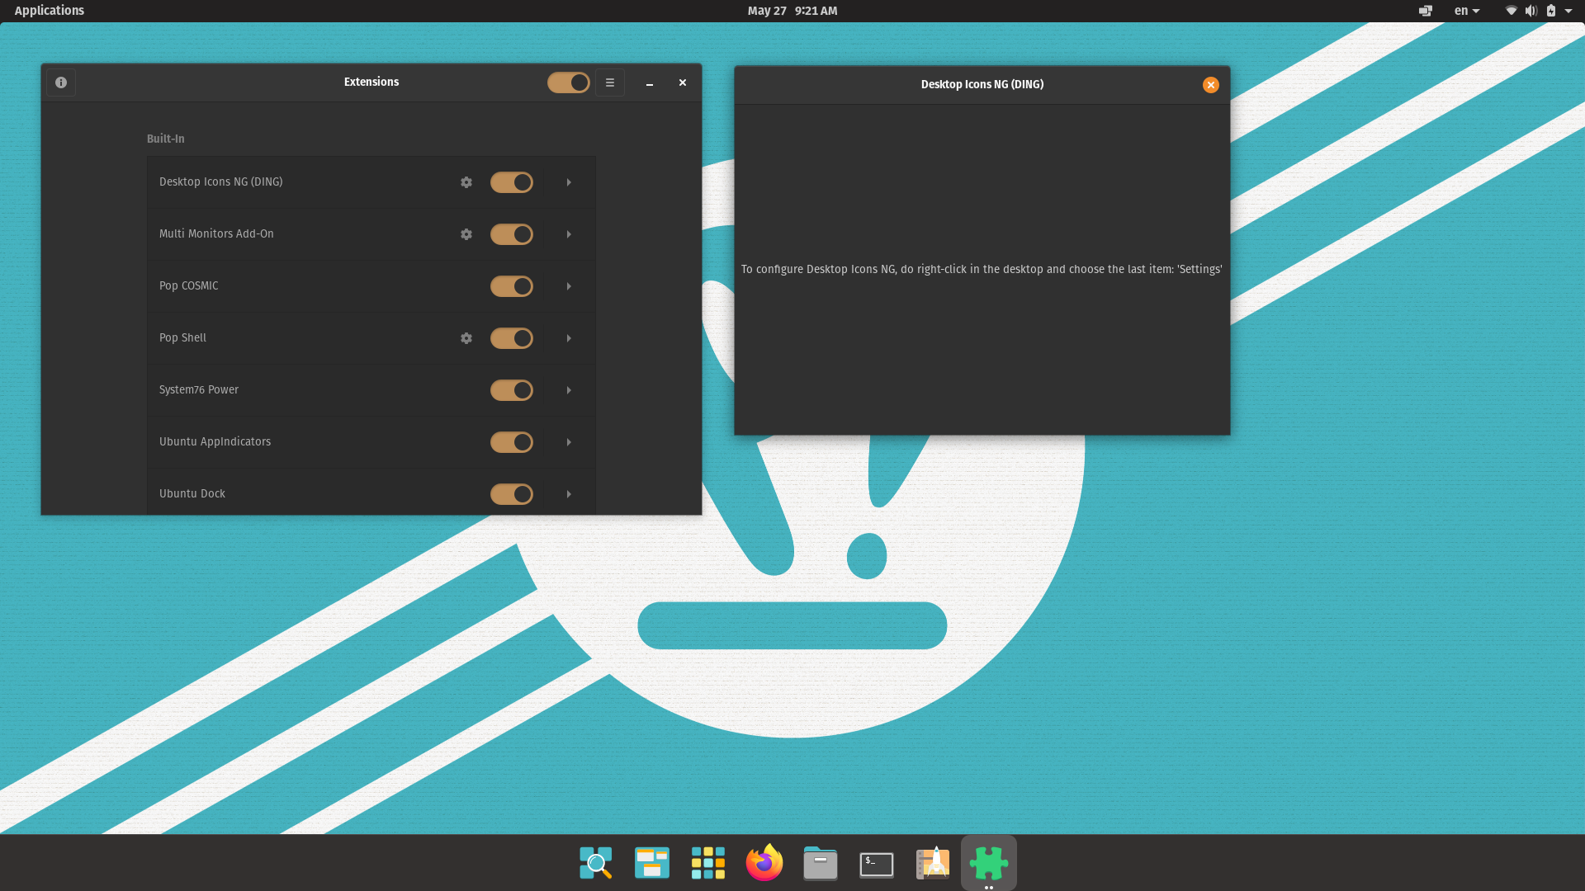The height and width of the screenshot is (891, 1585).
Task: Open the keyboard layout 'en' dropdown
Action: point(1467,11)
